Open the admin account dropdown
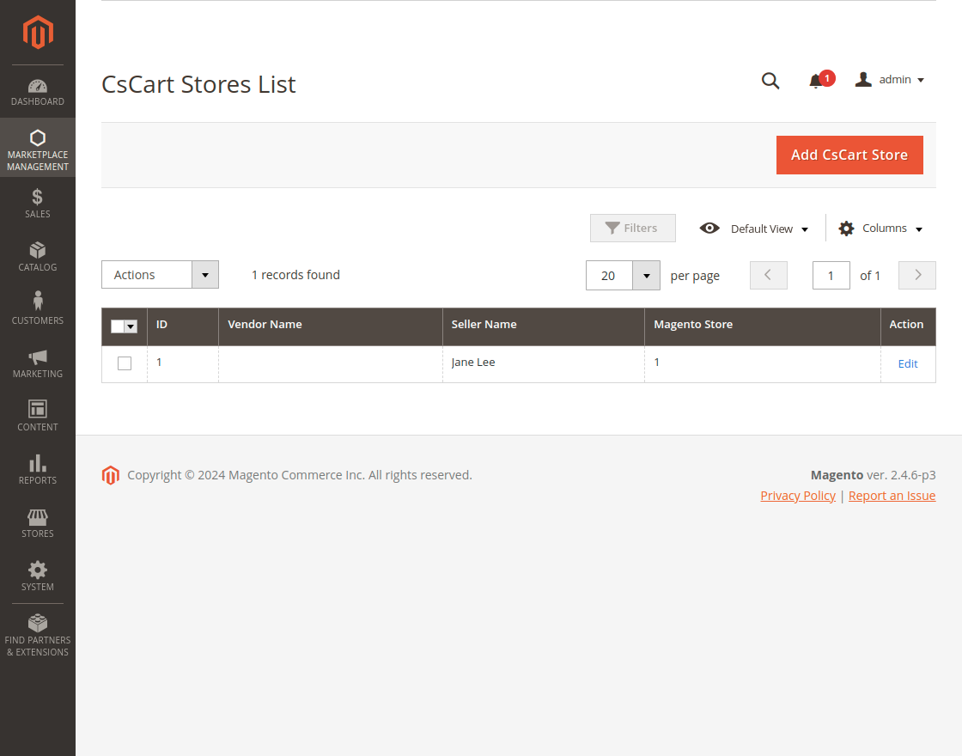This screenshot has width=962, height=756. [x=890, y=80]
